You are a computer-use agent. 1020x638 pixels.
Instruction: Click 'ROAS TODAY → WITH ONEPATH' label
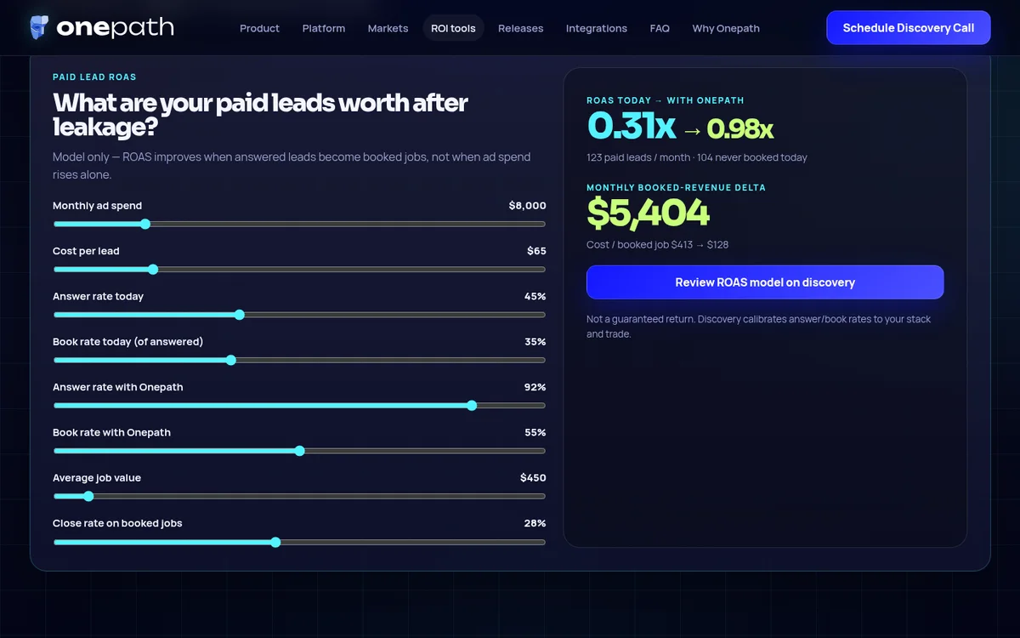(x=666, y=100)
